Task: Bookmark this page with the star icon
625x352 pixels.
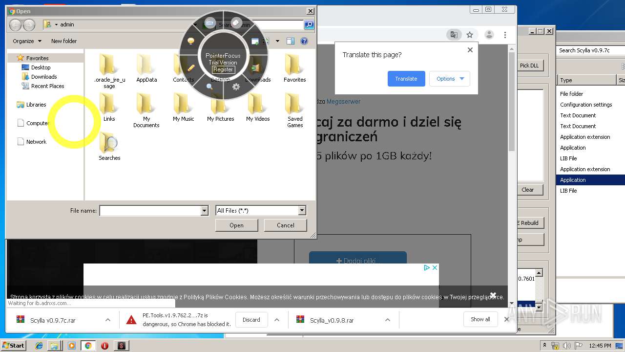Action: tap(470, 35)
